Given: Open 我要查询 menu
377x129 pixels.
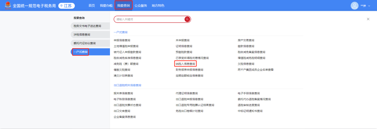Looking at the screenshot, I should pos(124,6).
